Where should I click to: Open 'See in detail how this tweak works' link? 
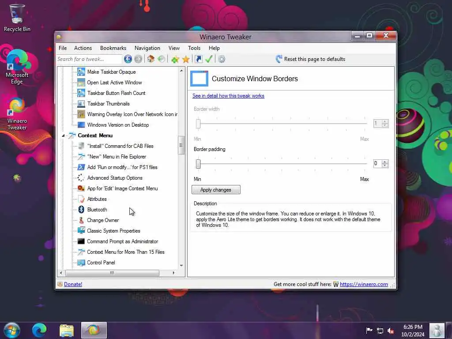tap(228, 96)
